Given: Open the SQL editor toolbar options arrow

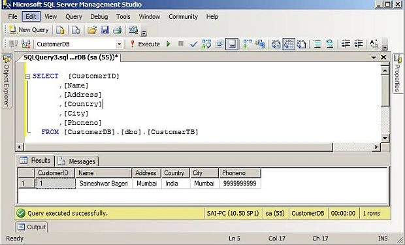Looking at the screenshot, I should [385, 47].
